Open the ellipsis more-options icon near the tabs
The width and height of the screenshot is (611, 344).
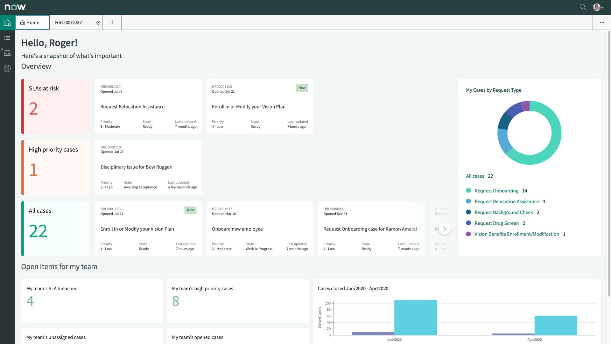pyautogui.click(x=602, y=22)
